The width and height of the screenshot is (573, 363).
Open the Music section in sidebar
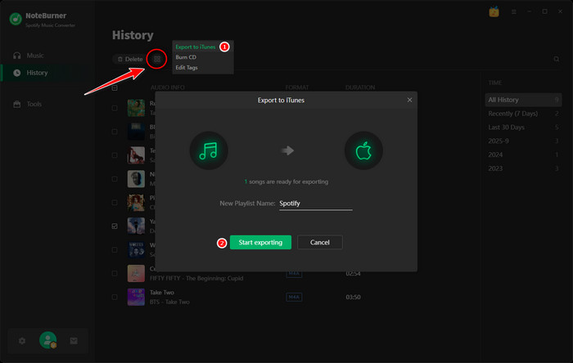pyautogui.click(x=34, y=56)
